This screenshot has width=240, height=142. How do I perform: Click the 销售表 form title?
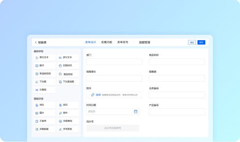coord(42,42)
